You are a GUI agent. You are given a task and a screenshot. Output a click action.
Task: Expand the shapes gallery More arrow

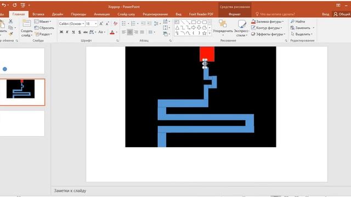pos(210,33)
